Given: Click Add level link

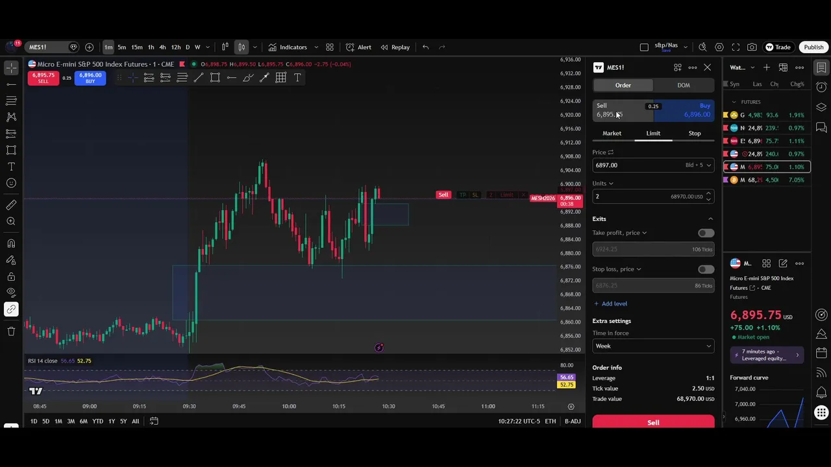Looking at the screenshot, I should pos(610,304).
